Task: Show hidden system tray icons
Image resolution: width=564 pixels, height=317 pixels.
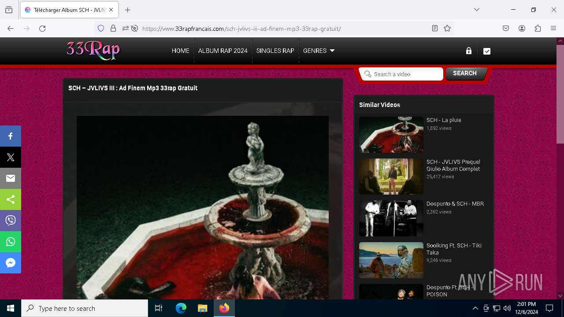Action: [x=475, y=308]
